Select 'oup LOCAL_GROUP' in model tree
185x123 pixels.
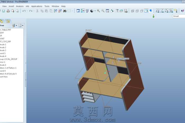pyautogui.click(x=9, y=59)
